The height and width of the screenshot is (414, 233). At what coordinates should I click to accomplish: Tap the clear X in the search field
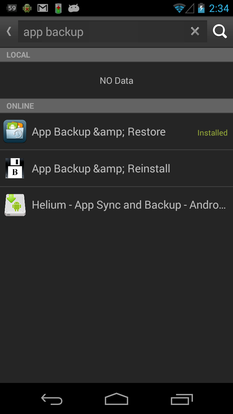195,31
